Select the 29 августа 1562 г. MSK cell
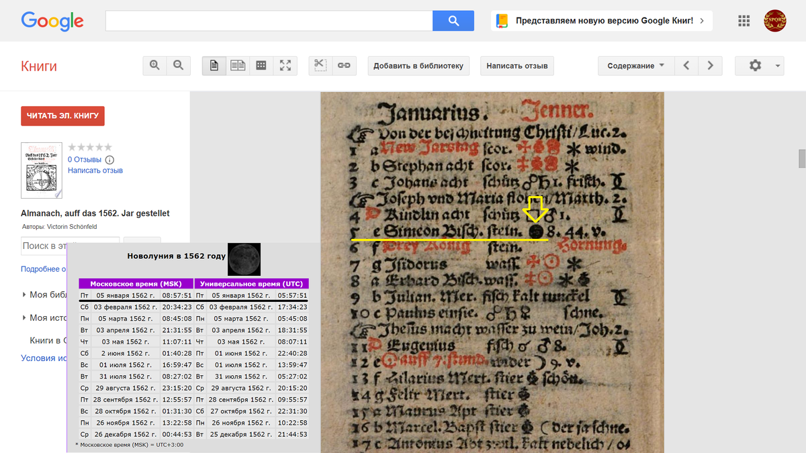This screenshot has width=806, height=453. pyautogui.click(x=125, y=388)
